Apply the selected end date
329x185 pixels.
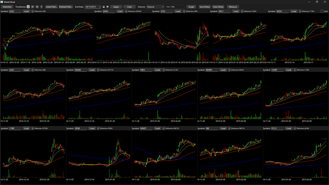(x=116, y=7)
